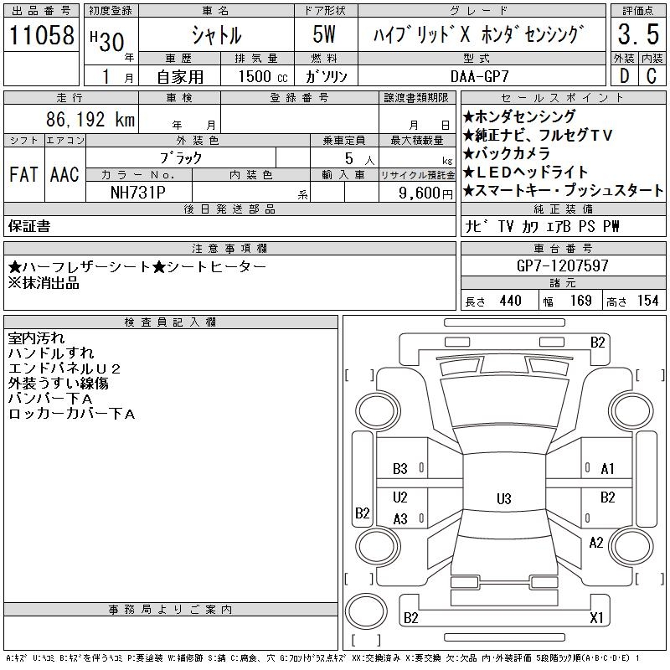670x670 pixels.
Task: Click the 車台番号 header
Action: click(563, 248)
